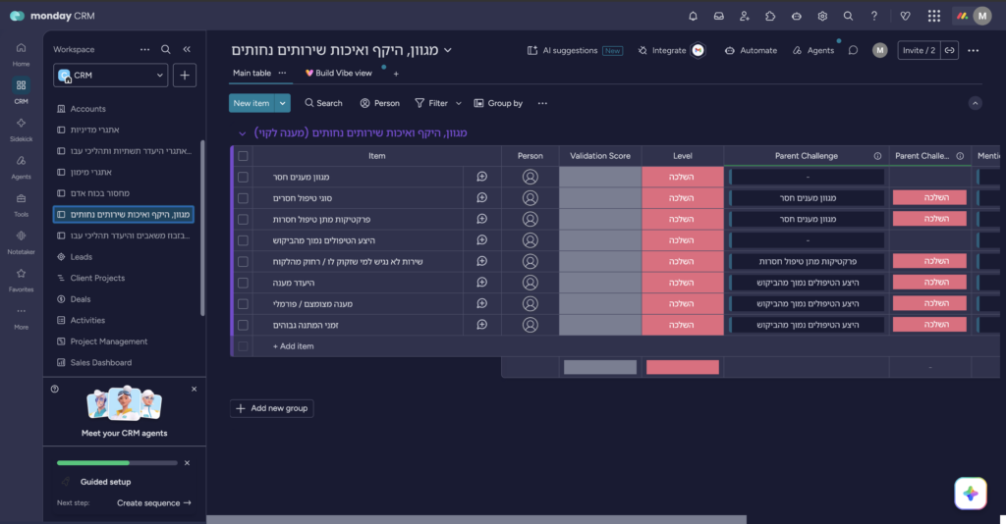Switch to the Main table tab
Viewport: 1006px width, 524px height.
[x=251, y=73]
